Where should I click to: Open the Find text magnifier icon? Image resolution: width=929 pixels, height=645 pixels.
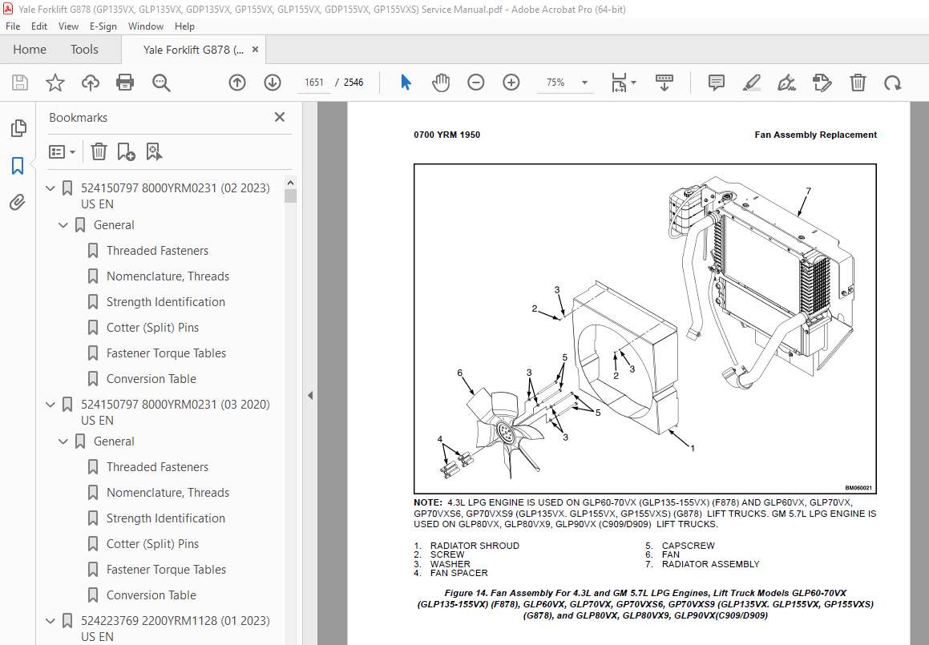(161, 83)
